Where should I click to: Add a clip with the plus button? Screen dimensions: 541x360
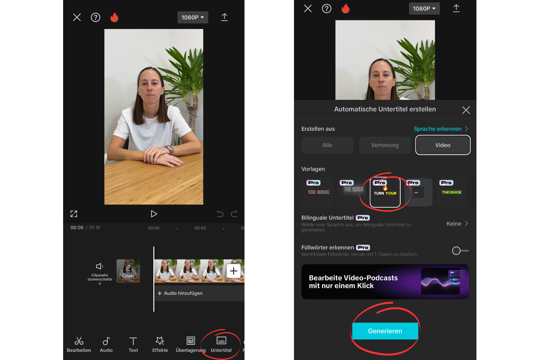233,271
